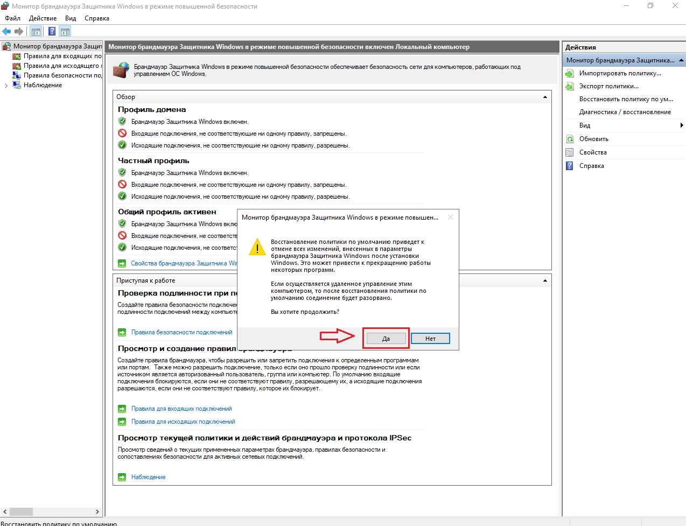Click the Наблюдение tree node icon
Image resolution: width=686 pixels, height=526 pixels.
coord(17,85)
